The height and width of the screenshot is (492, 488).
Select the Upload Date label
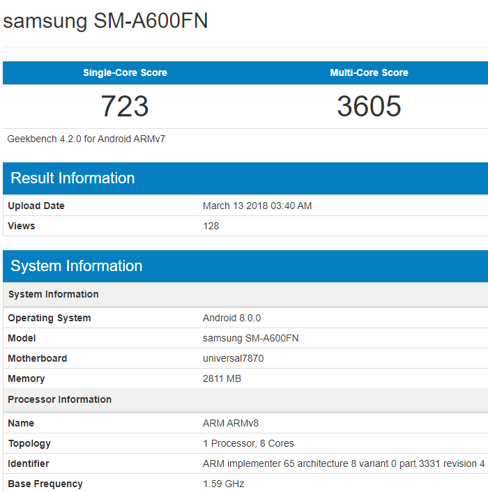(x=36, y=206)
